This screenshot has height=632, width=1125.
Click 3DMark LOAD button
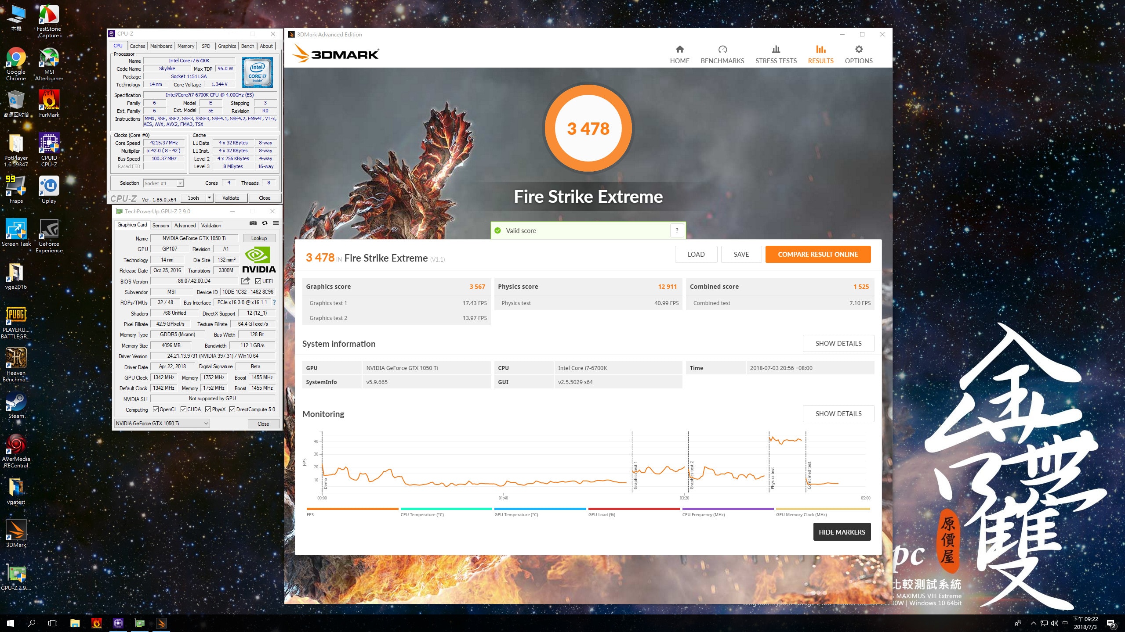click(x=696, y=254)
